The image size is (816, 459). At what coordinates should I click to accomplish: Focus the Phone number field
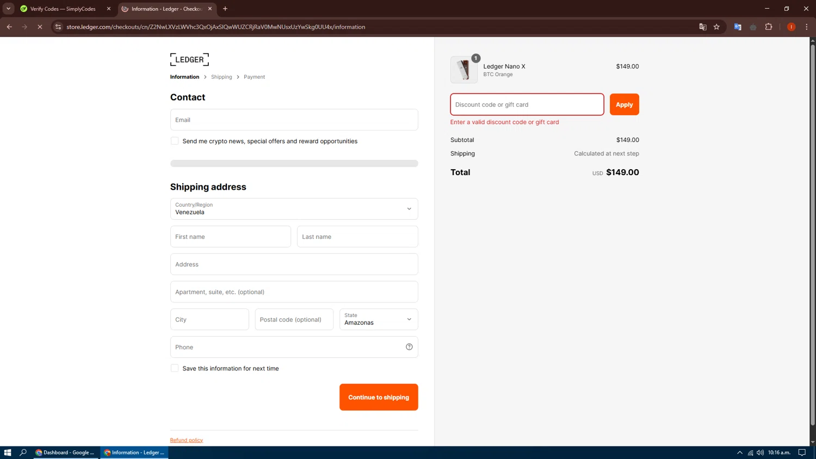tap(294, 347)
